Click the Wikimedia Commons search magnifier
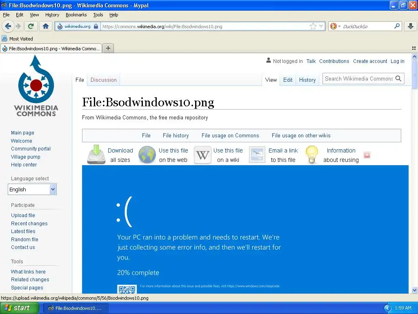 398,78
